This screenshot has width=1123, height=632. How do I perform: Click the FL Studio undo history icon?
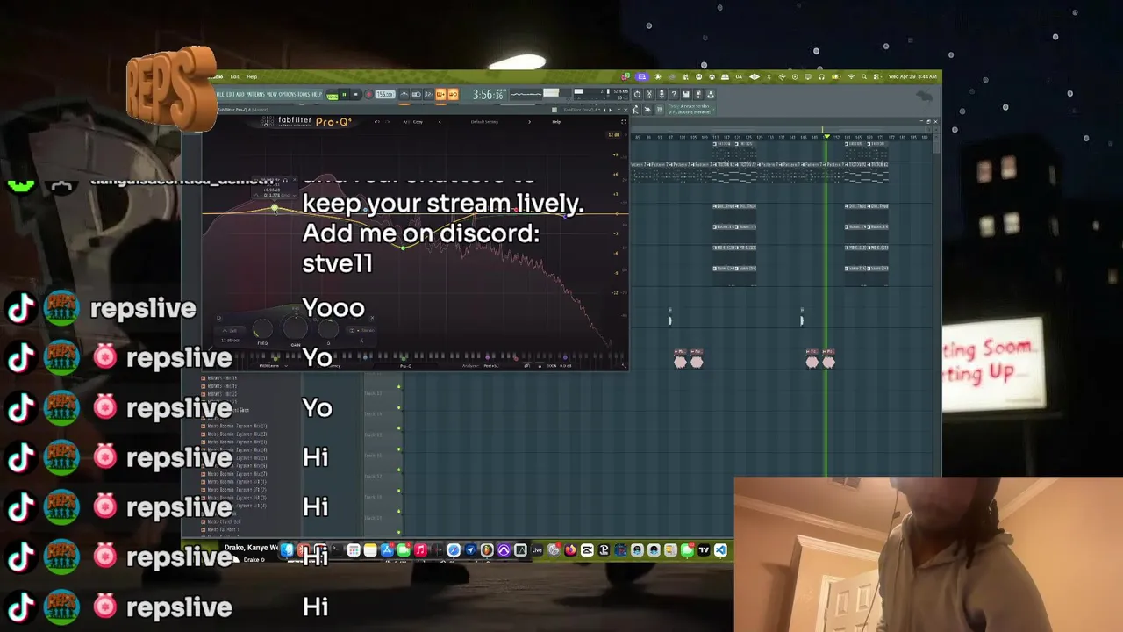click(638, 95)
